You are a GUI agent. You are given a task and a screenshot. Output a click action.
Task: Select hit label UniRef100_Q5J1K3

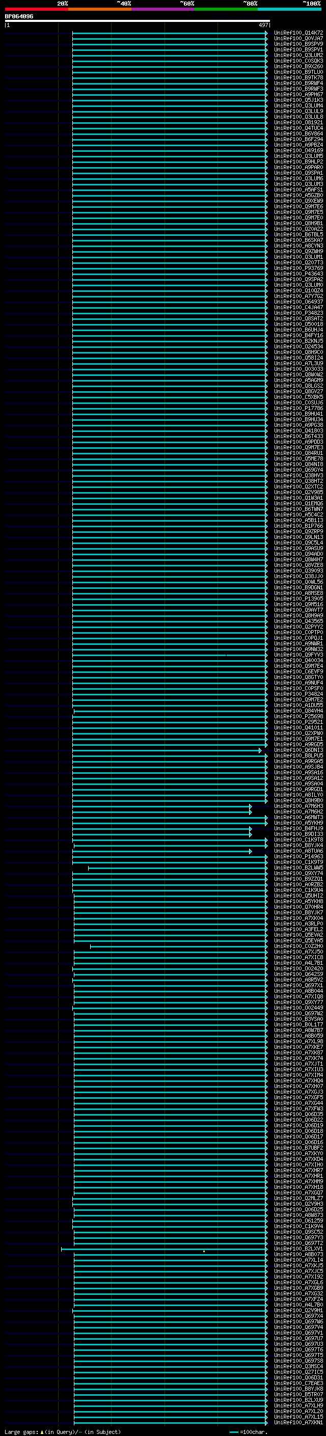298,100
